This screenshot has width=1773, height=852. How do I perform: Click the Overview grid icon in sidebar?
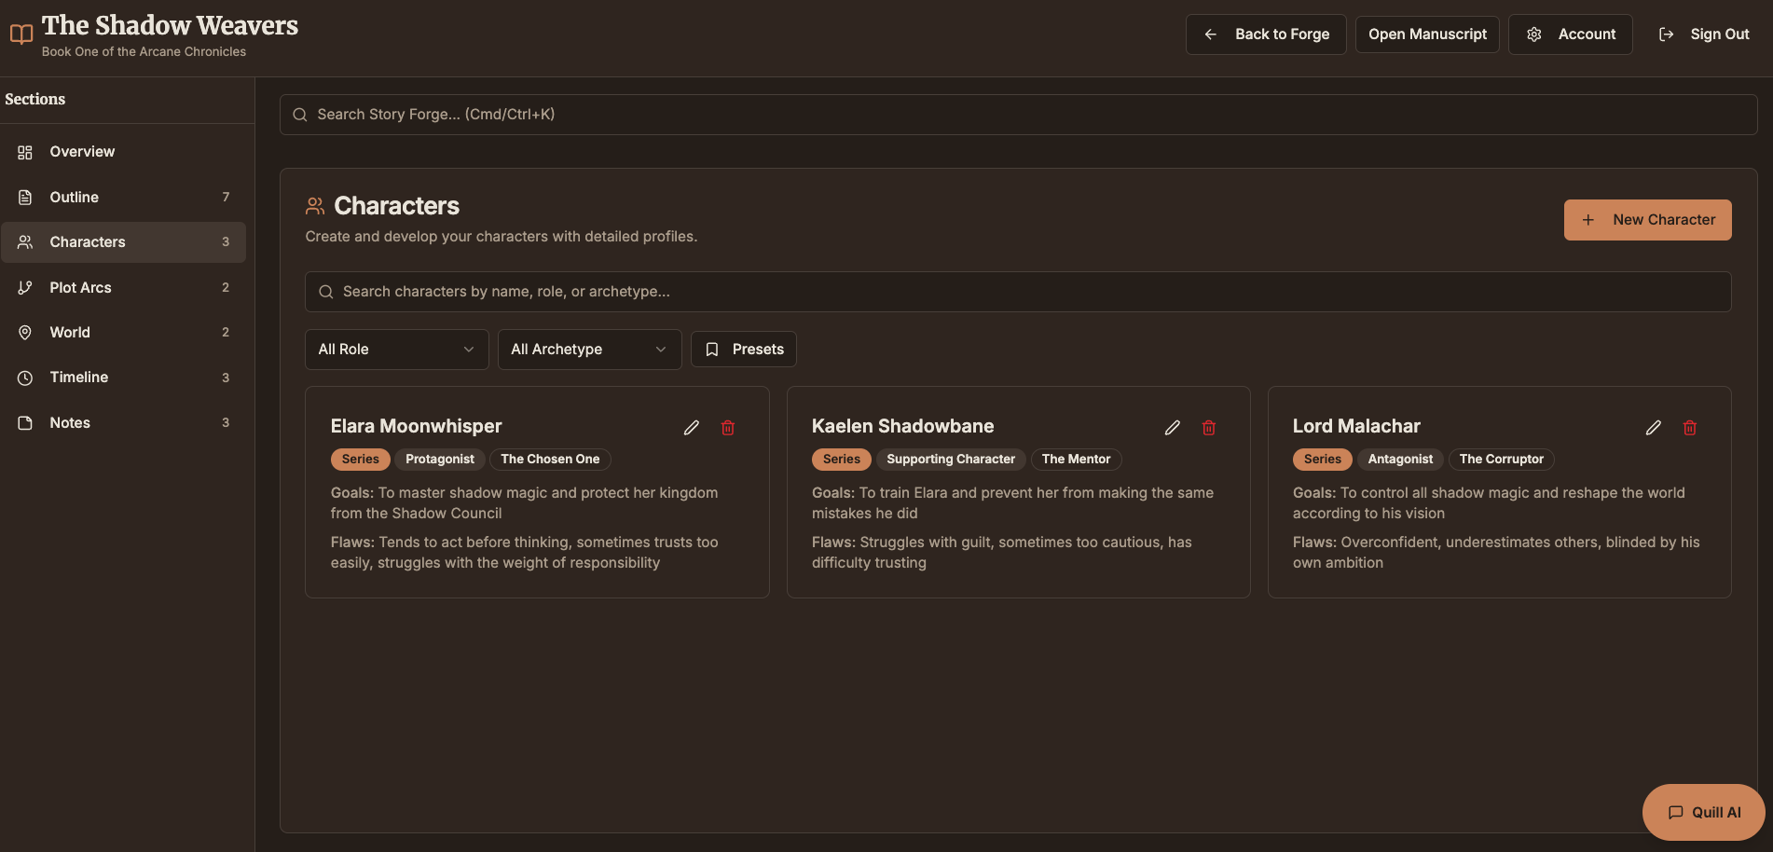tap(25, 152)
